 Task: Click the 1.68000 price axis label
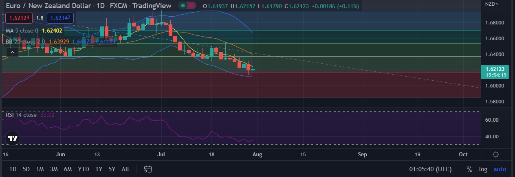(494, 23)
